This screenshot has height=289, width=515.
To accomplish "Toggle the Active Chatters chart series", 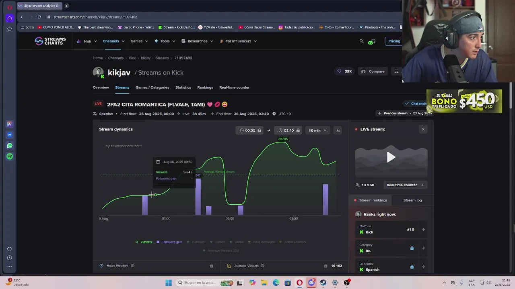I will click(x=293, y=242).
